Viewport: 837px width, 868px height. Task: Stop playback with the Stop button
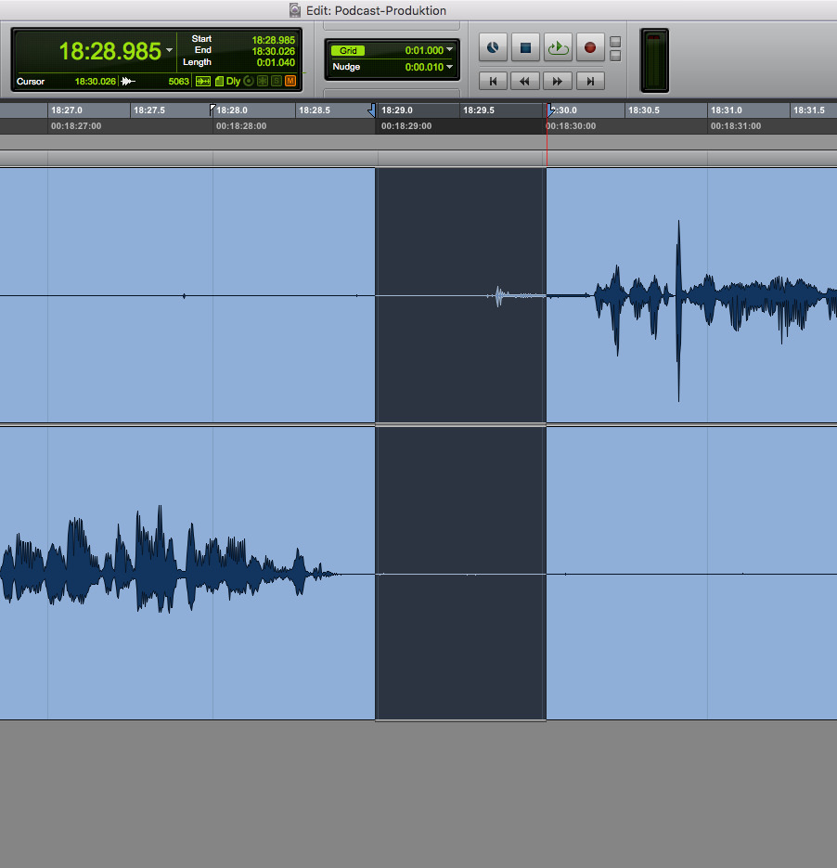coord(524,47)
